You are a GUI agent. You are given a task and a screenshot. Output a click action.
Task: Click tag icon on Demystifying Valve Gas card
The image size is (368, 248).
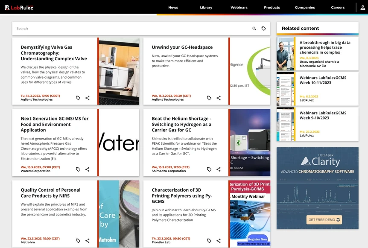click(78, 98)
